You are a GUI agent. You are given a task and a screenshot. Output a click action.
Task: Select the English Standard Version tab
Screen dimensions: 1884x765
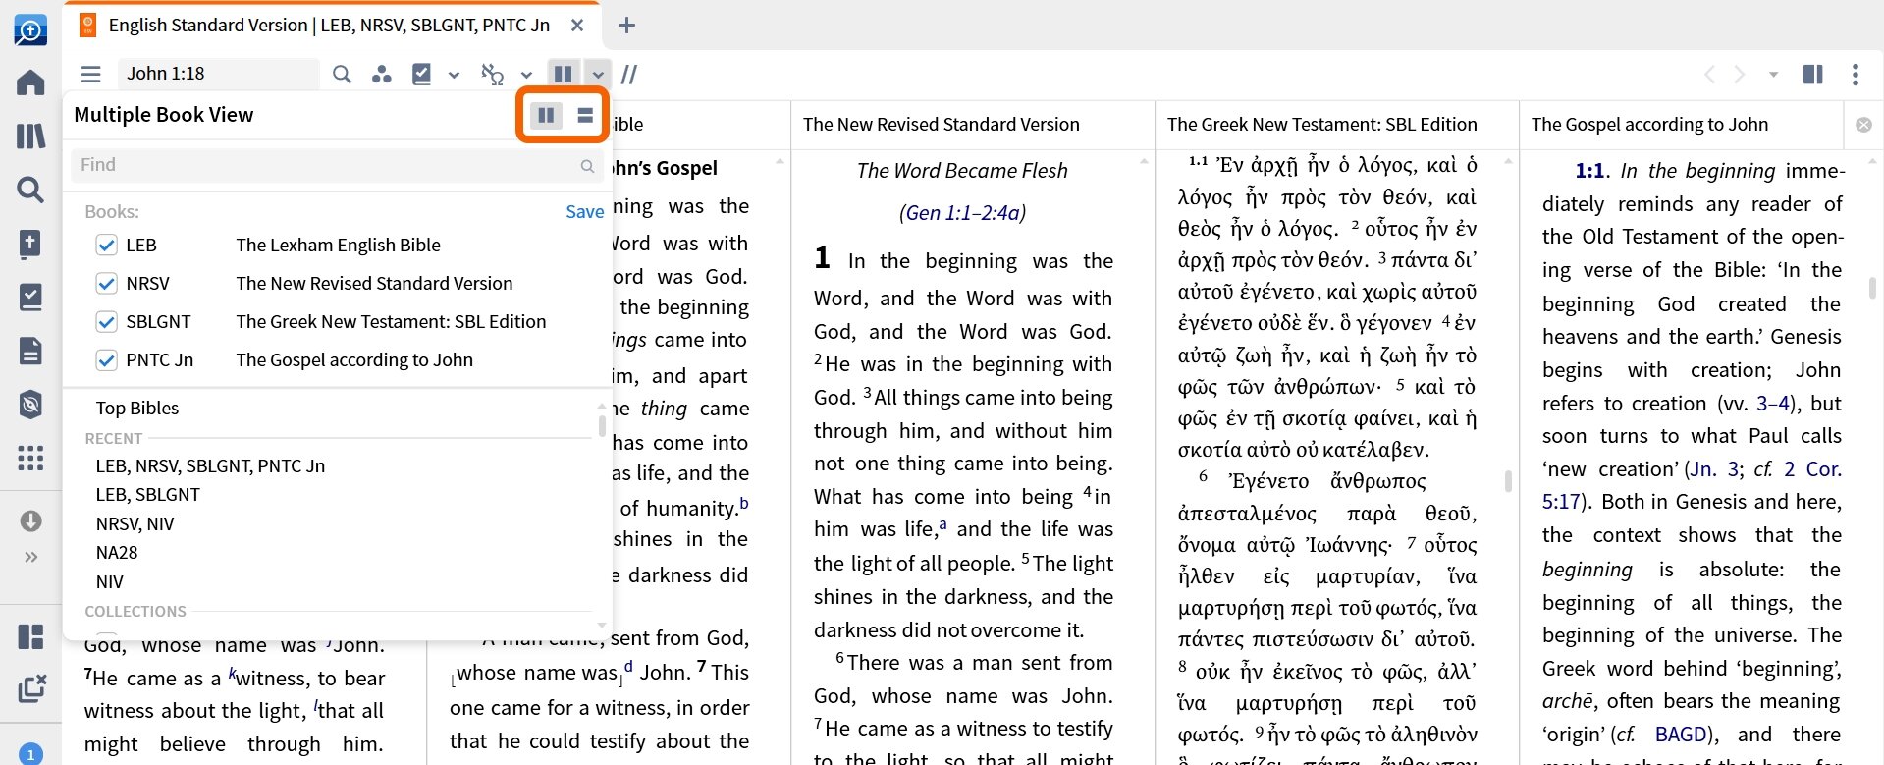click(329, 26)
